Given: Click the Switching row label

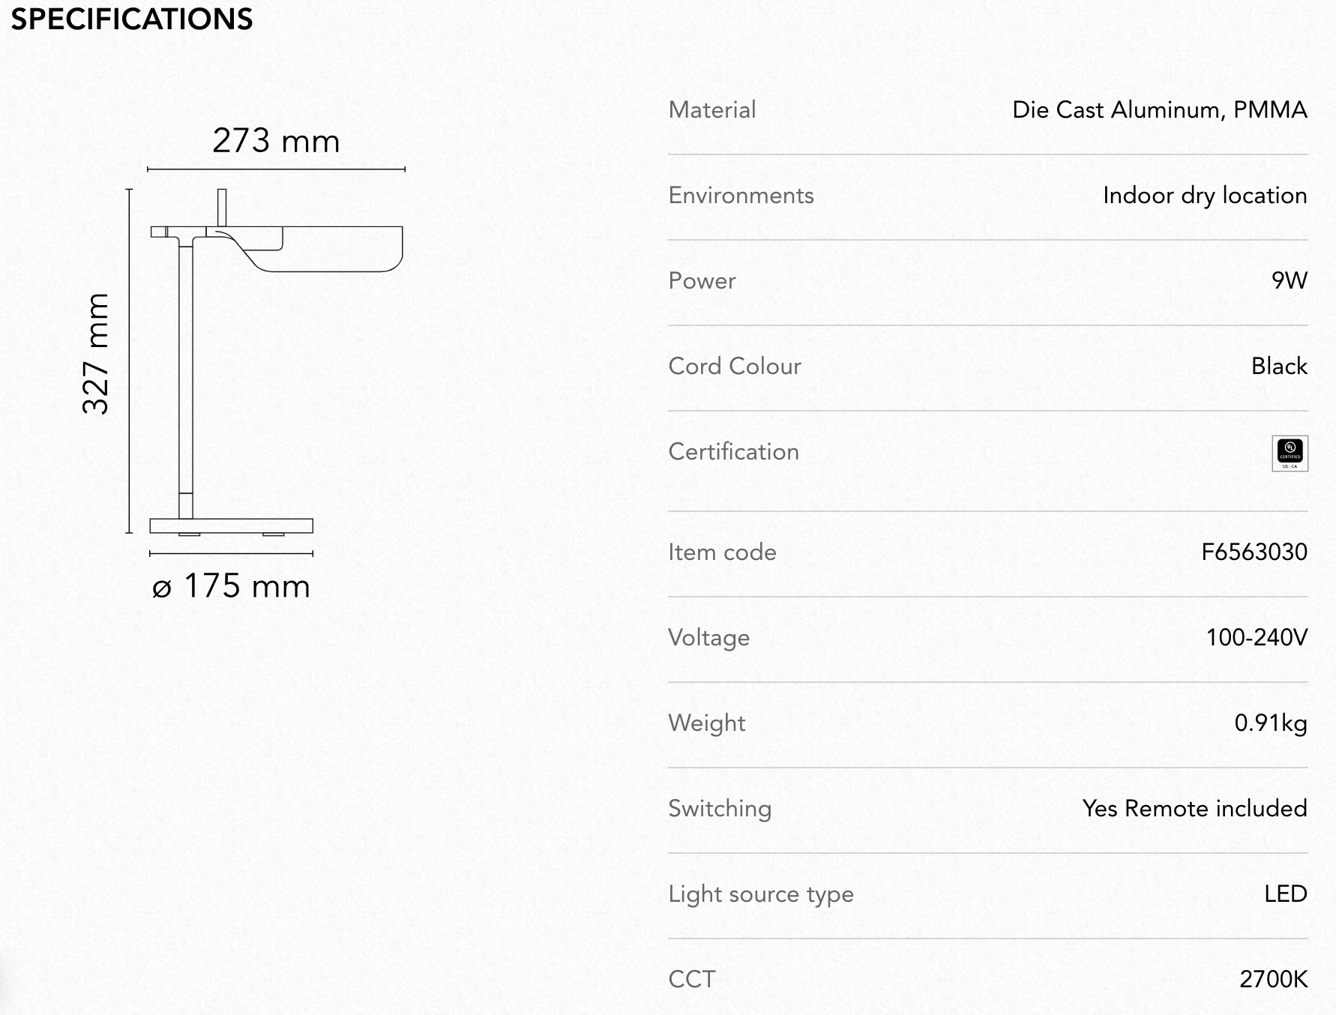Looking at the screenshot, I should (x=720, y=810).
